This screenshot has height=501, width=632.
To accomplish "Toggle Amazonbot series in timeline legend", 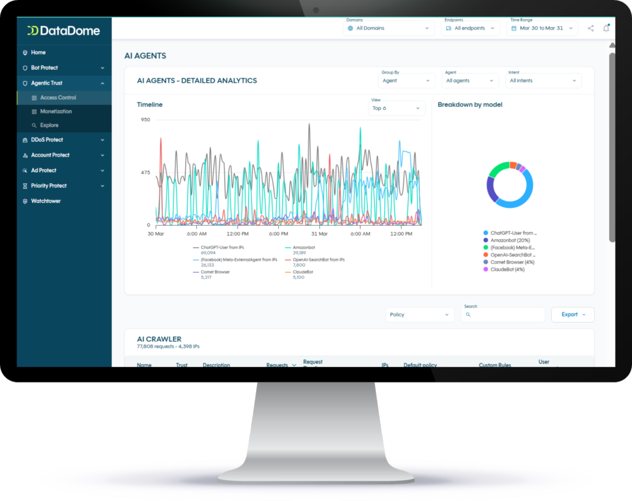I will pos(301,250).
